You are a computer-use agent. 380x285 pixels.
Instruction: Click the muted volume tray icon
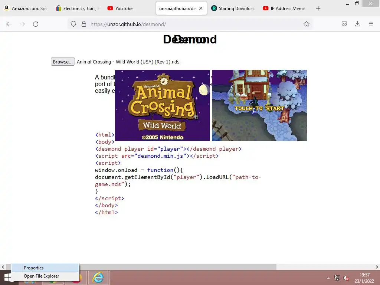pos(346,278)
